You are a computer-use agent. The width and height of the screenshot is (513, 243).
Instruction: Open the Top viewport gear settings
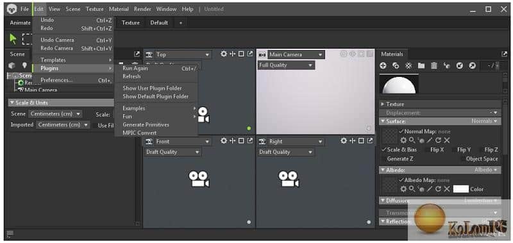[x=224, y=54]
